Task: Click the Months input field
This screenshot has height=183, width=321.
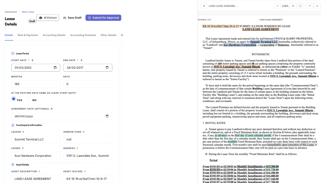Action: coord(36,84)
